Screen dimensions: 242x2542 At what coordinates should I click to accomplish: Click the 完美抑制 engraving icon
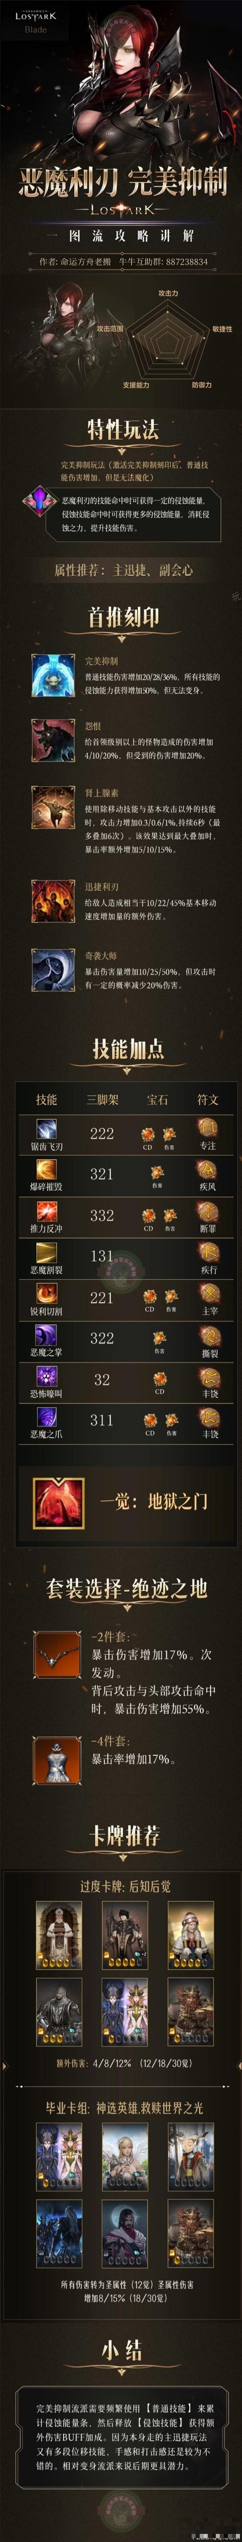(52, 674)
